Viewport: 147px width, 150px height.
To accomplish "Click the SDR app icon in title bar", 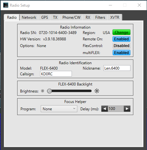I will [6, 5].
